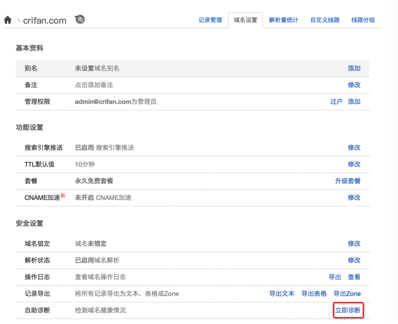Click 导出表格 to export table

314,294
